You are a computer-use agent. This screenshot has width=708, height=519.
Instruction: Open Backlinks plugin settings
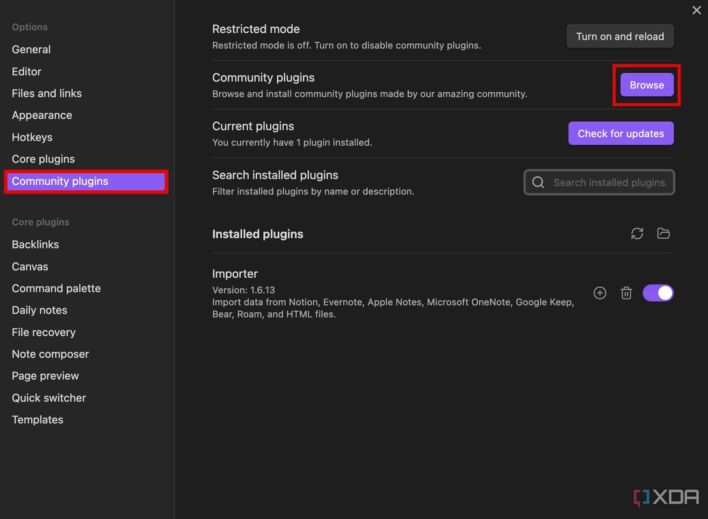point(35,244)
